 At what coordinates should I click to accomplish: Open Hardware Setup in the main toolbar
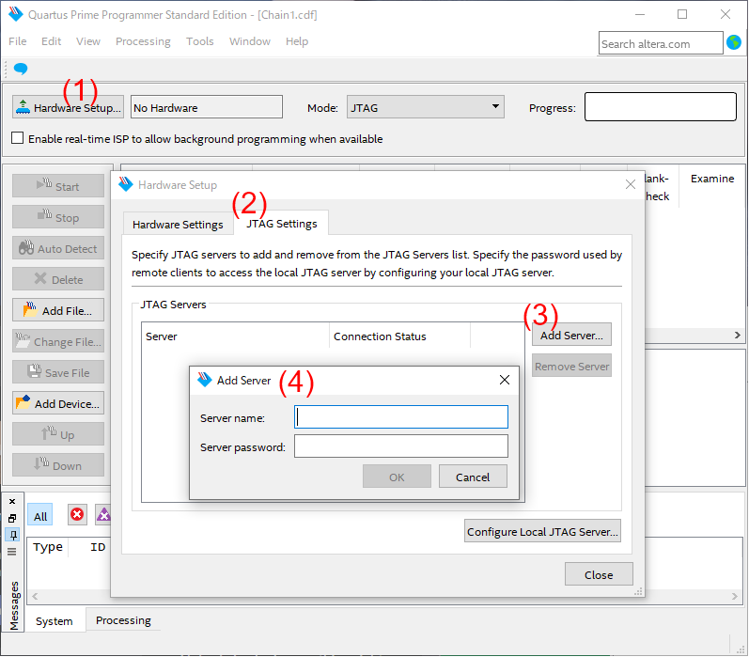(x=68, y=107)
